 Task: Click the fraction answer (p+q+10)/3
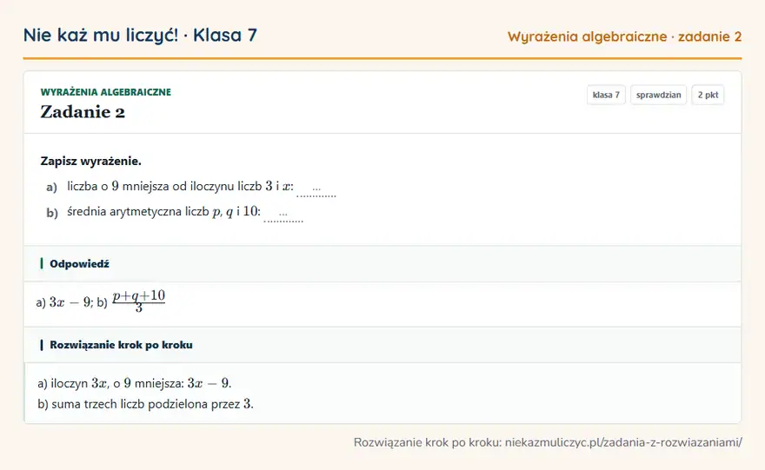139,301
